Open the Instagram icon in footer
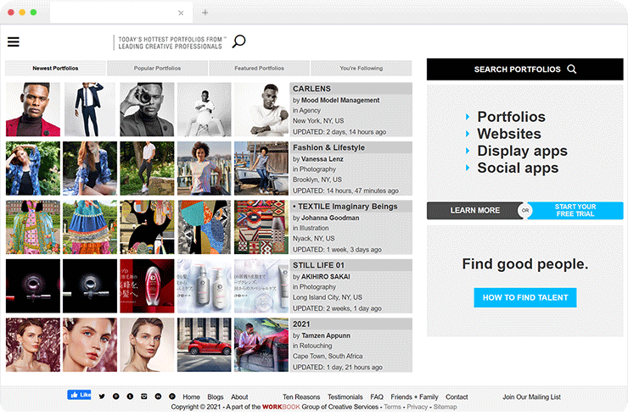The width and height of the screenshot is (628, 415). pos(143,396)
